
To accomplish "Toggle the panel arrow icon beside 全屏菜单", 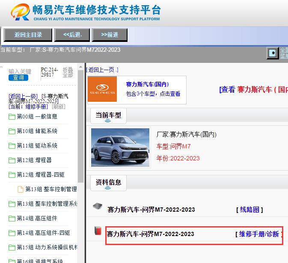I will click(273, 53).
